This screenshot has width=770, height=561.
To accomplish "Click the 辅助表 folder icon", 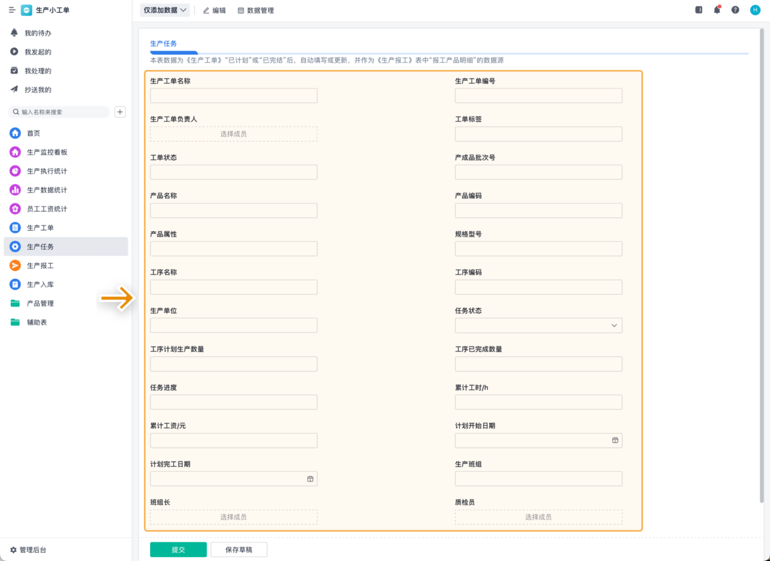I will coord(15,322).
